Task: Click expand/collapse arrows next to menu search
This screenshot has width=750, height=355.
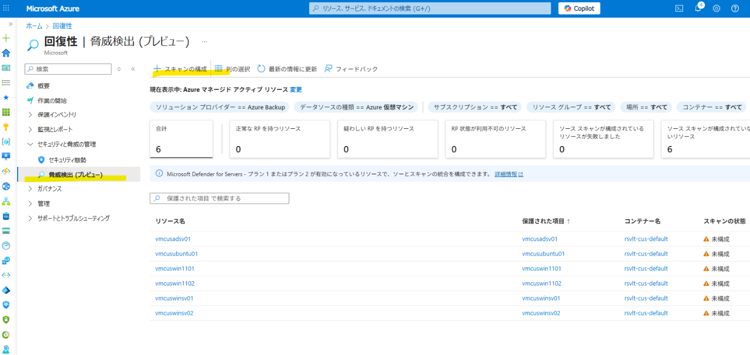Action: tap(119, 69)
